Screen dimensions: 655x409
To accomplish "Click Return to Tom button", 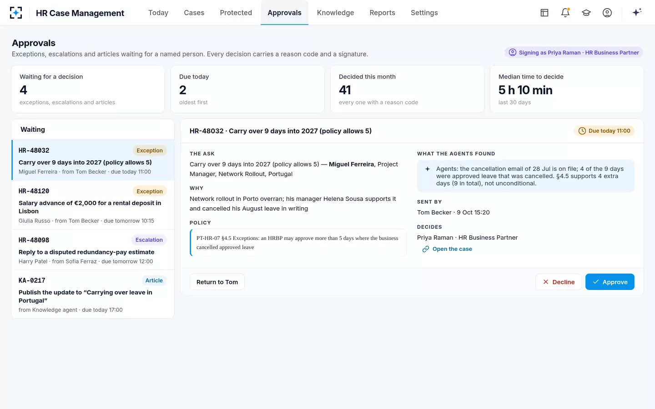I will click(x=217, y=282).
